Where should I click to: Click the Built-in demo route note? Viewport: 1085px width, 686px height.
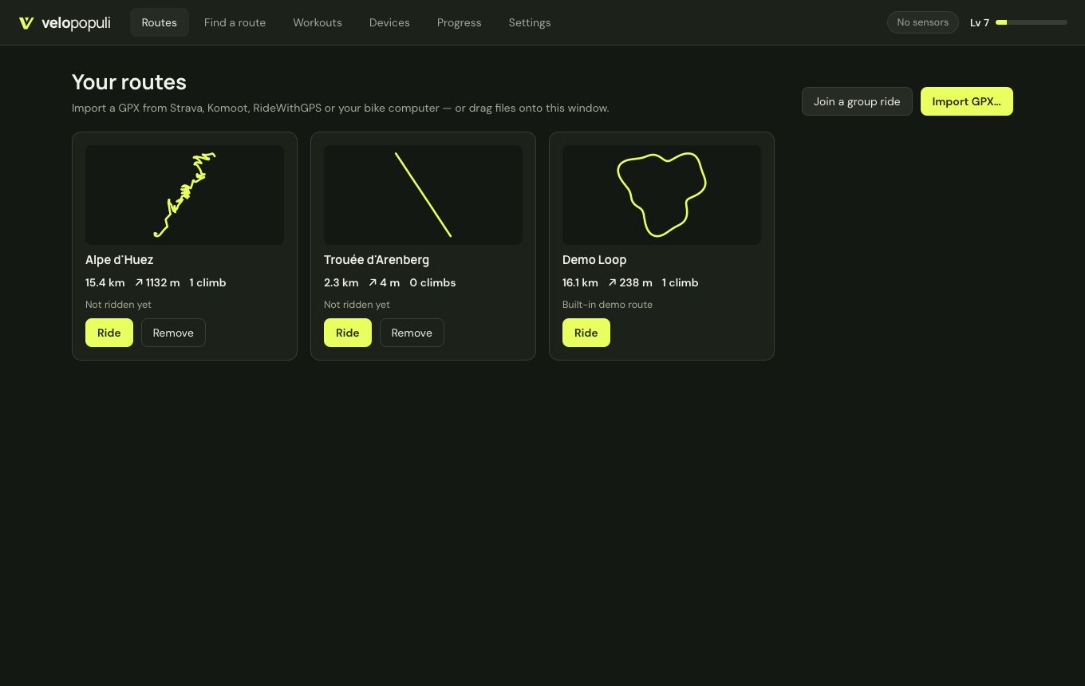(607, 305)
